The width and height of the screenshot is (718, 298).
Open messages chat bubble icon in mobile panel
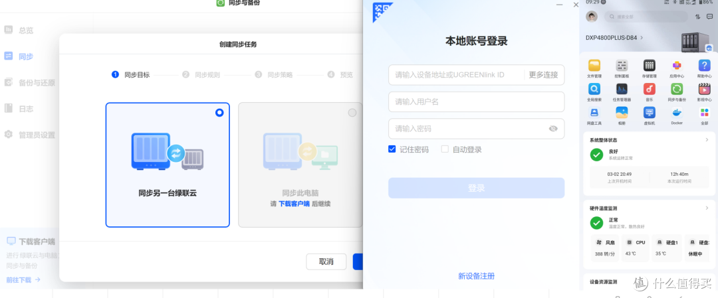(710, 17)
